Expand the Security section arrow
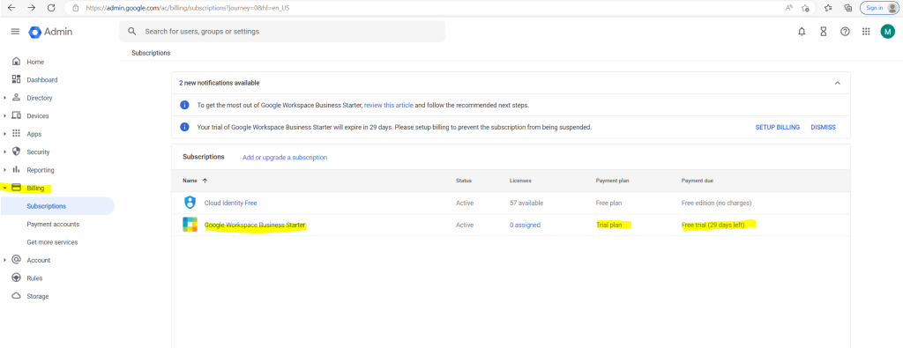 (4, 152)
